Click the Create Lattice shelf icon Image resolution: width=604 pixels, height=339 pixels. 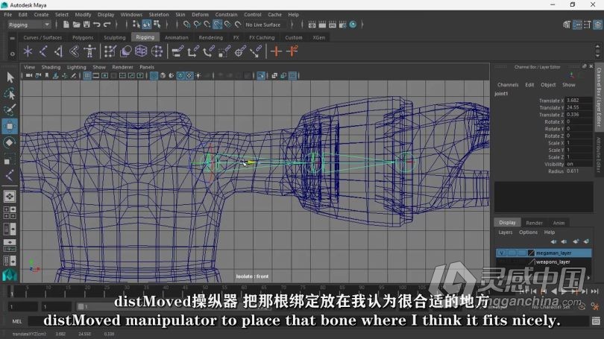(141, 51)
